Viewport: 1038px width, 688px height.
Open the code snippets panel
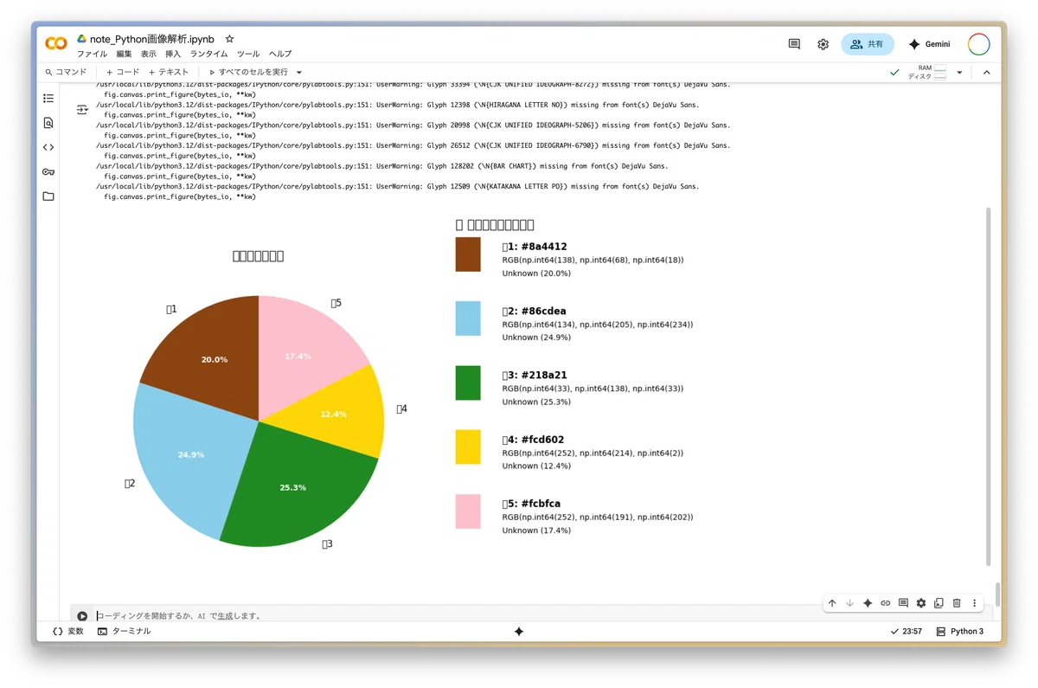tap(48, 147)
